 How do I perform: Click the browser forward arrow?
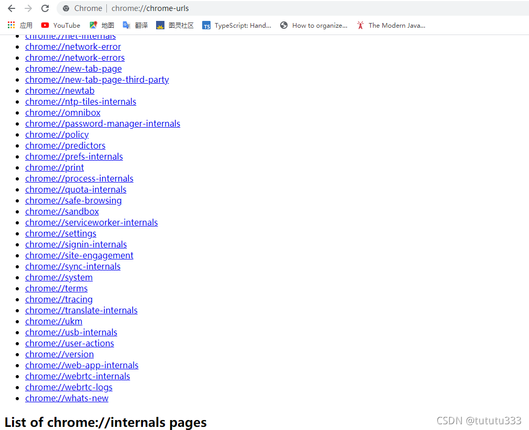pos(28,8)
